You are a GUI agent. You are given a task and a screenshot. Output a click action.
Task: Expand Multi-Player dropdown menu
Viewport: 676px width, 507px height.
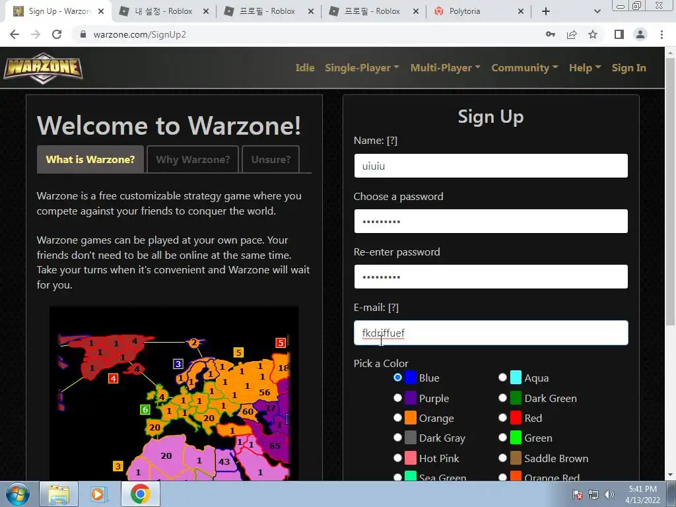pos(446,68)
